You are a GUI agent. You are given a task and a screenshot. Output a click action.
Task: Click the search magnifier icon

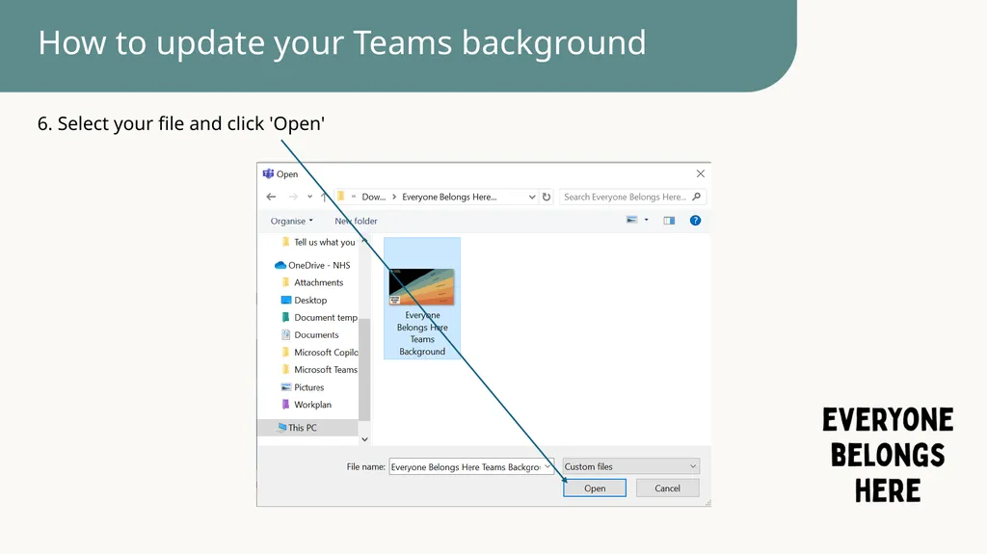pos(696,198)
